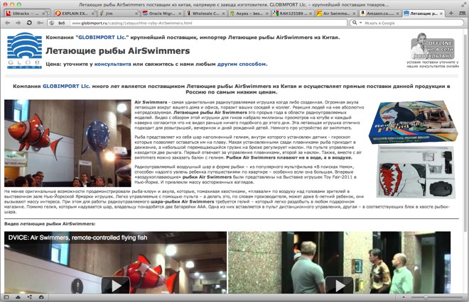Close the EXPLAIN EX... tab
469x302 pixels.
click(92, 13)
